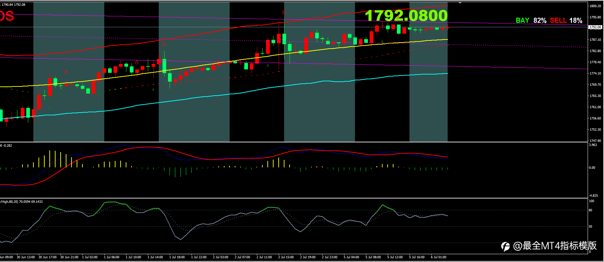Click the 30 Jun 17:00 time axis label
The image size is (604, 262).
[x=47, y=257]
